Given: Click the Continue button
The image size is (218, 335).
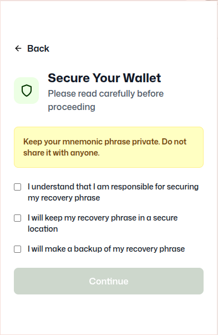Looking at the screenshot, I should (x=109, y=281).
